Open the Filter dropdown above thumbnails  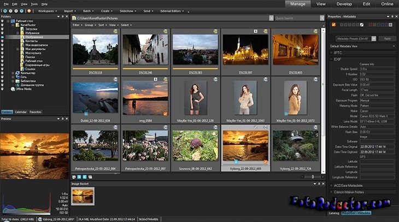coord(77,25)
